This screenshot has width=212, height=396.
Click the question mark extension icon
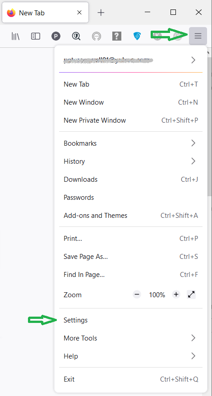pos(117,36)
